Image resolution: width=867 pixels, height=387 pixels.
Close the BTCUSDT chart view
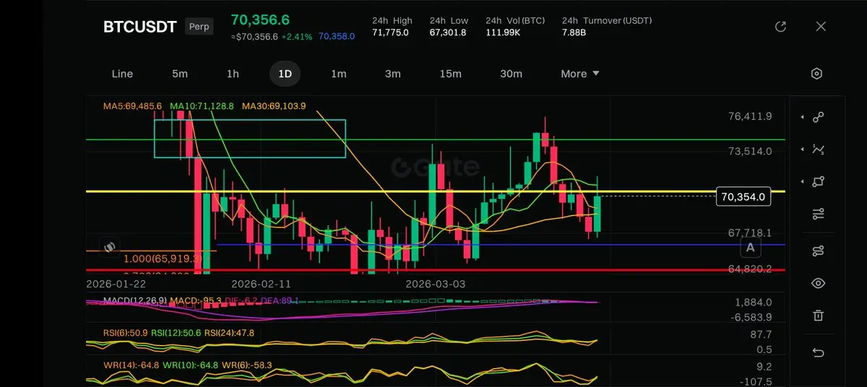point(821,27)
